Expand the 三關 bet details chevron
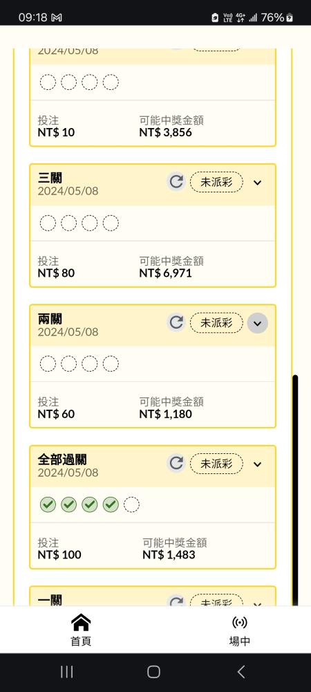This screenshot has height=692, width=311. pyautogui.click(x=258, y=182)
